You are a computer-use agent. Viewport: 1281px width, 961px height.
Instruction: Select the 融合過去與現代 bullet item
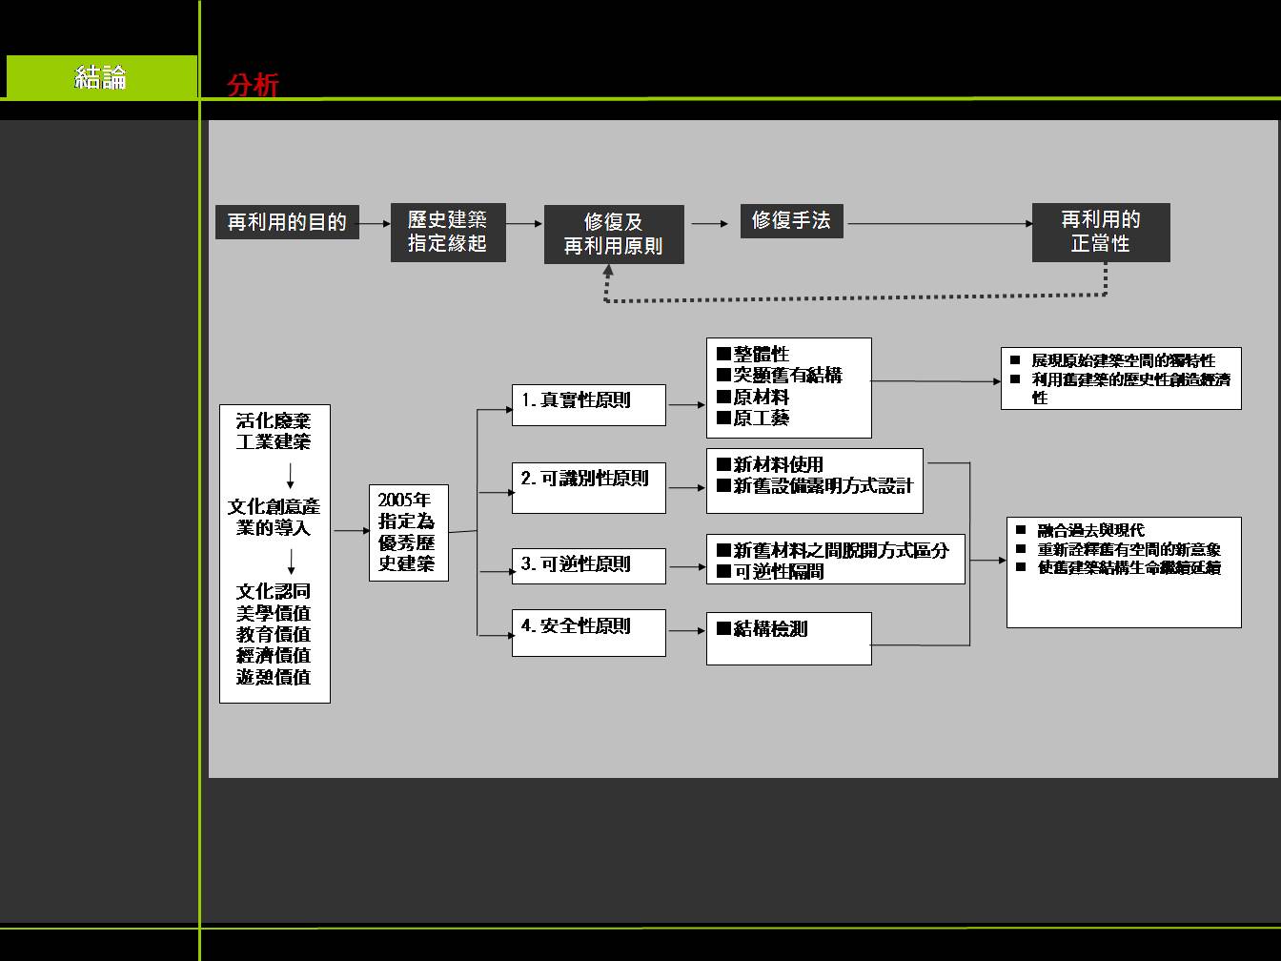1090,530
